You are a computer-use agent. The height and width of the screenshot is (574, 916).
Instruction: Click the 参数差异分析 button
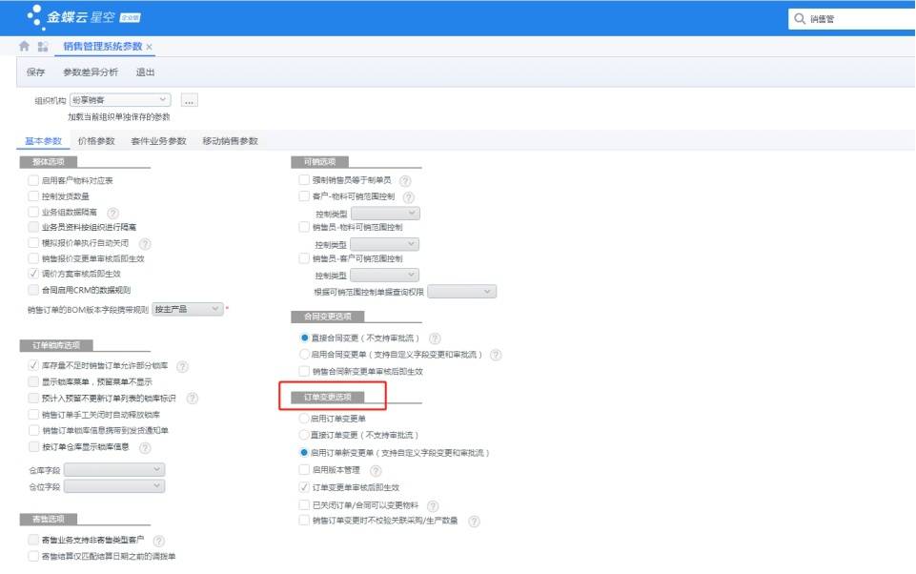click(x=91, y=72)
